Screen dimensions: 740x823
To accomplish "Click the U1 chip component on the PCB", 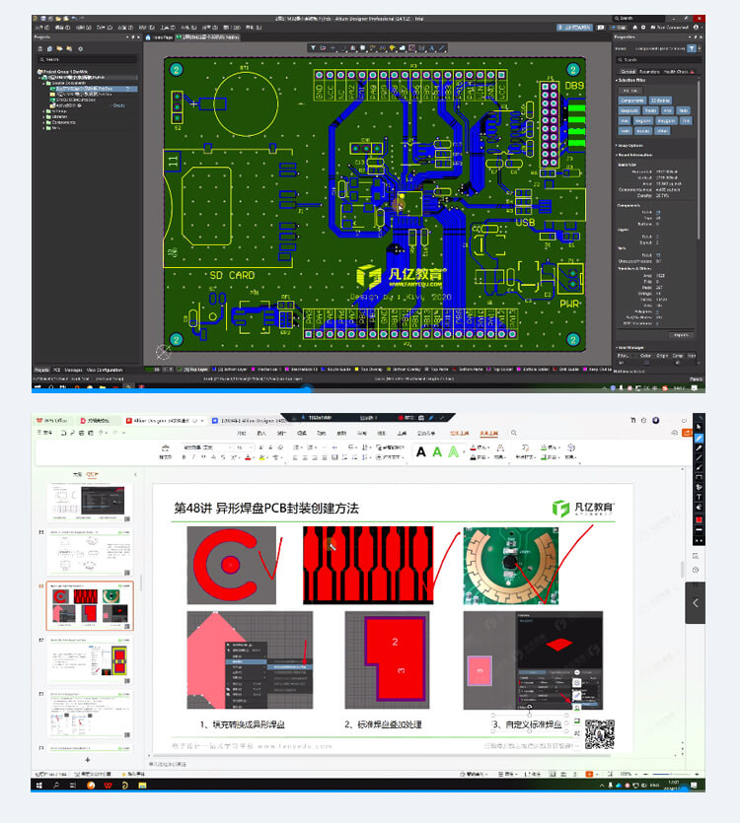I will coord(408,203).
